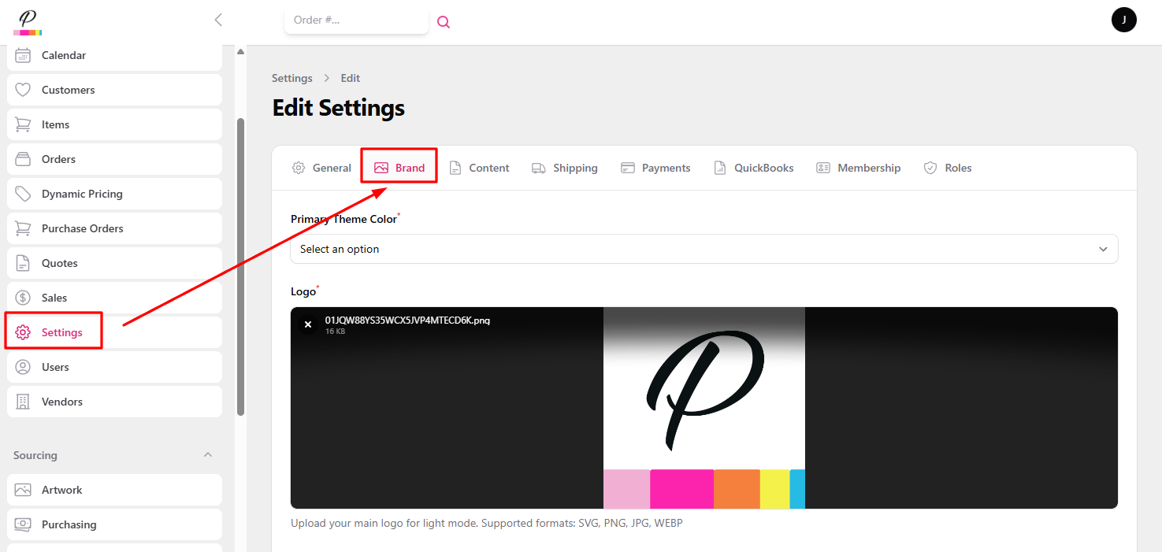1162x552 pixels.
Task: Switch to the Shipping tab
Action: pos(564,167)
